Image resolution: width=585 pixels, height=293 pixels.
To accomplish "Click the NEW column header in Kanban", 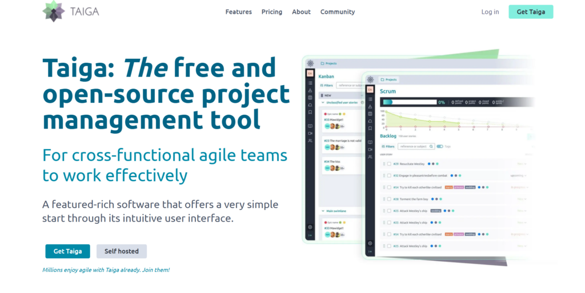I will (342, 95).
